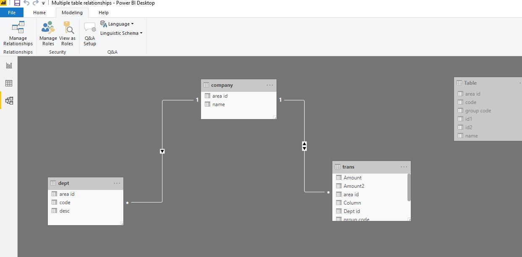Select the Modeling ribbon tab
Image resolution: width=522 pixels, height=257 pixels.
tap(72, 13)
